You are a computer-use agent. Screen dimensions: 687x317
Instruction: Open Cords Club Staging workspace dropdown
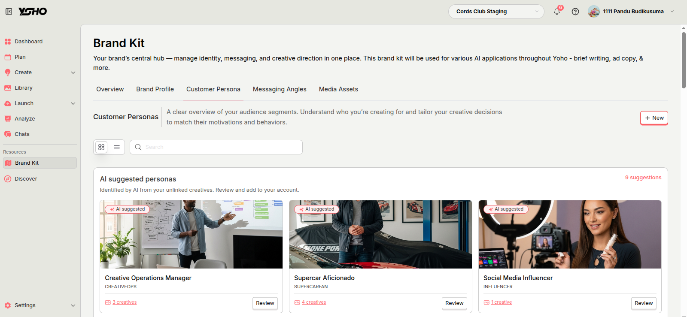[496, 12]
